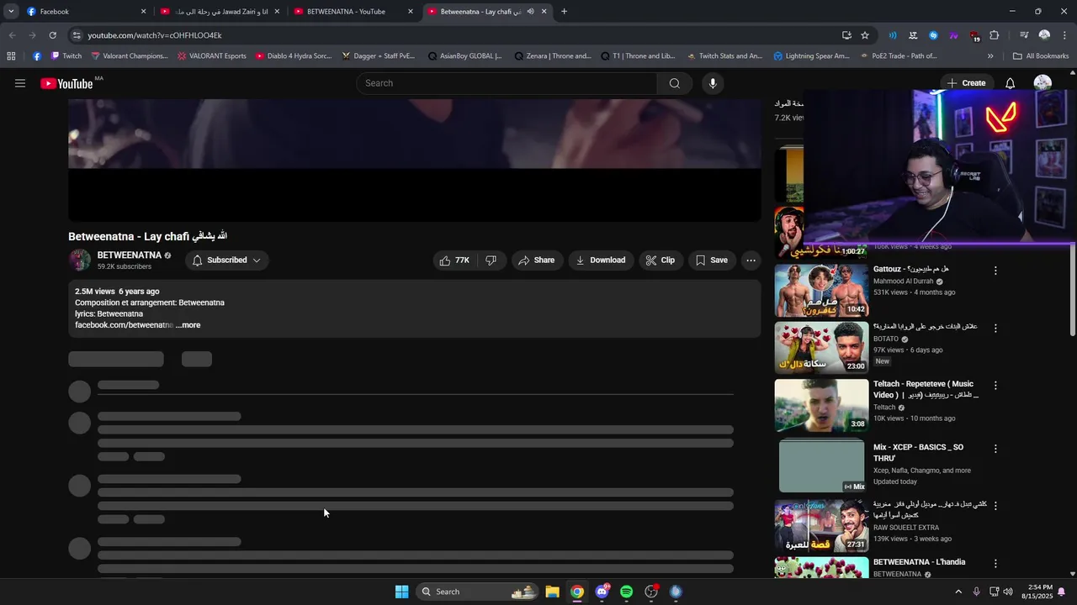Open PoE2 Trade bookmark

tap(899, 56)
